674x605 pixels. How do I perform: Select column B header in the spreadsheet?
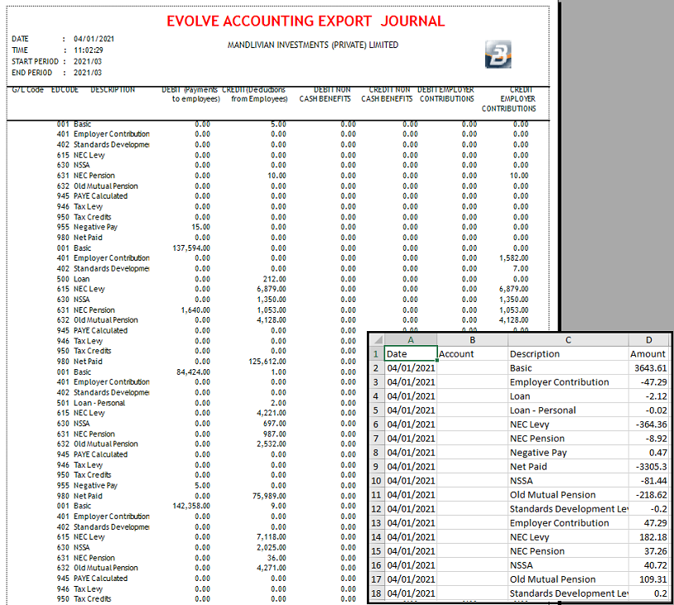[x=473, y=340]
